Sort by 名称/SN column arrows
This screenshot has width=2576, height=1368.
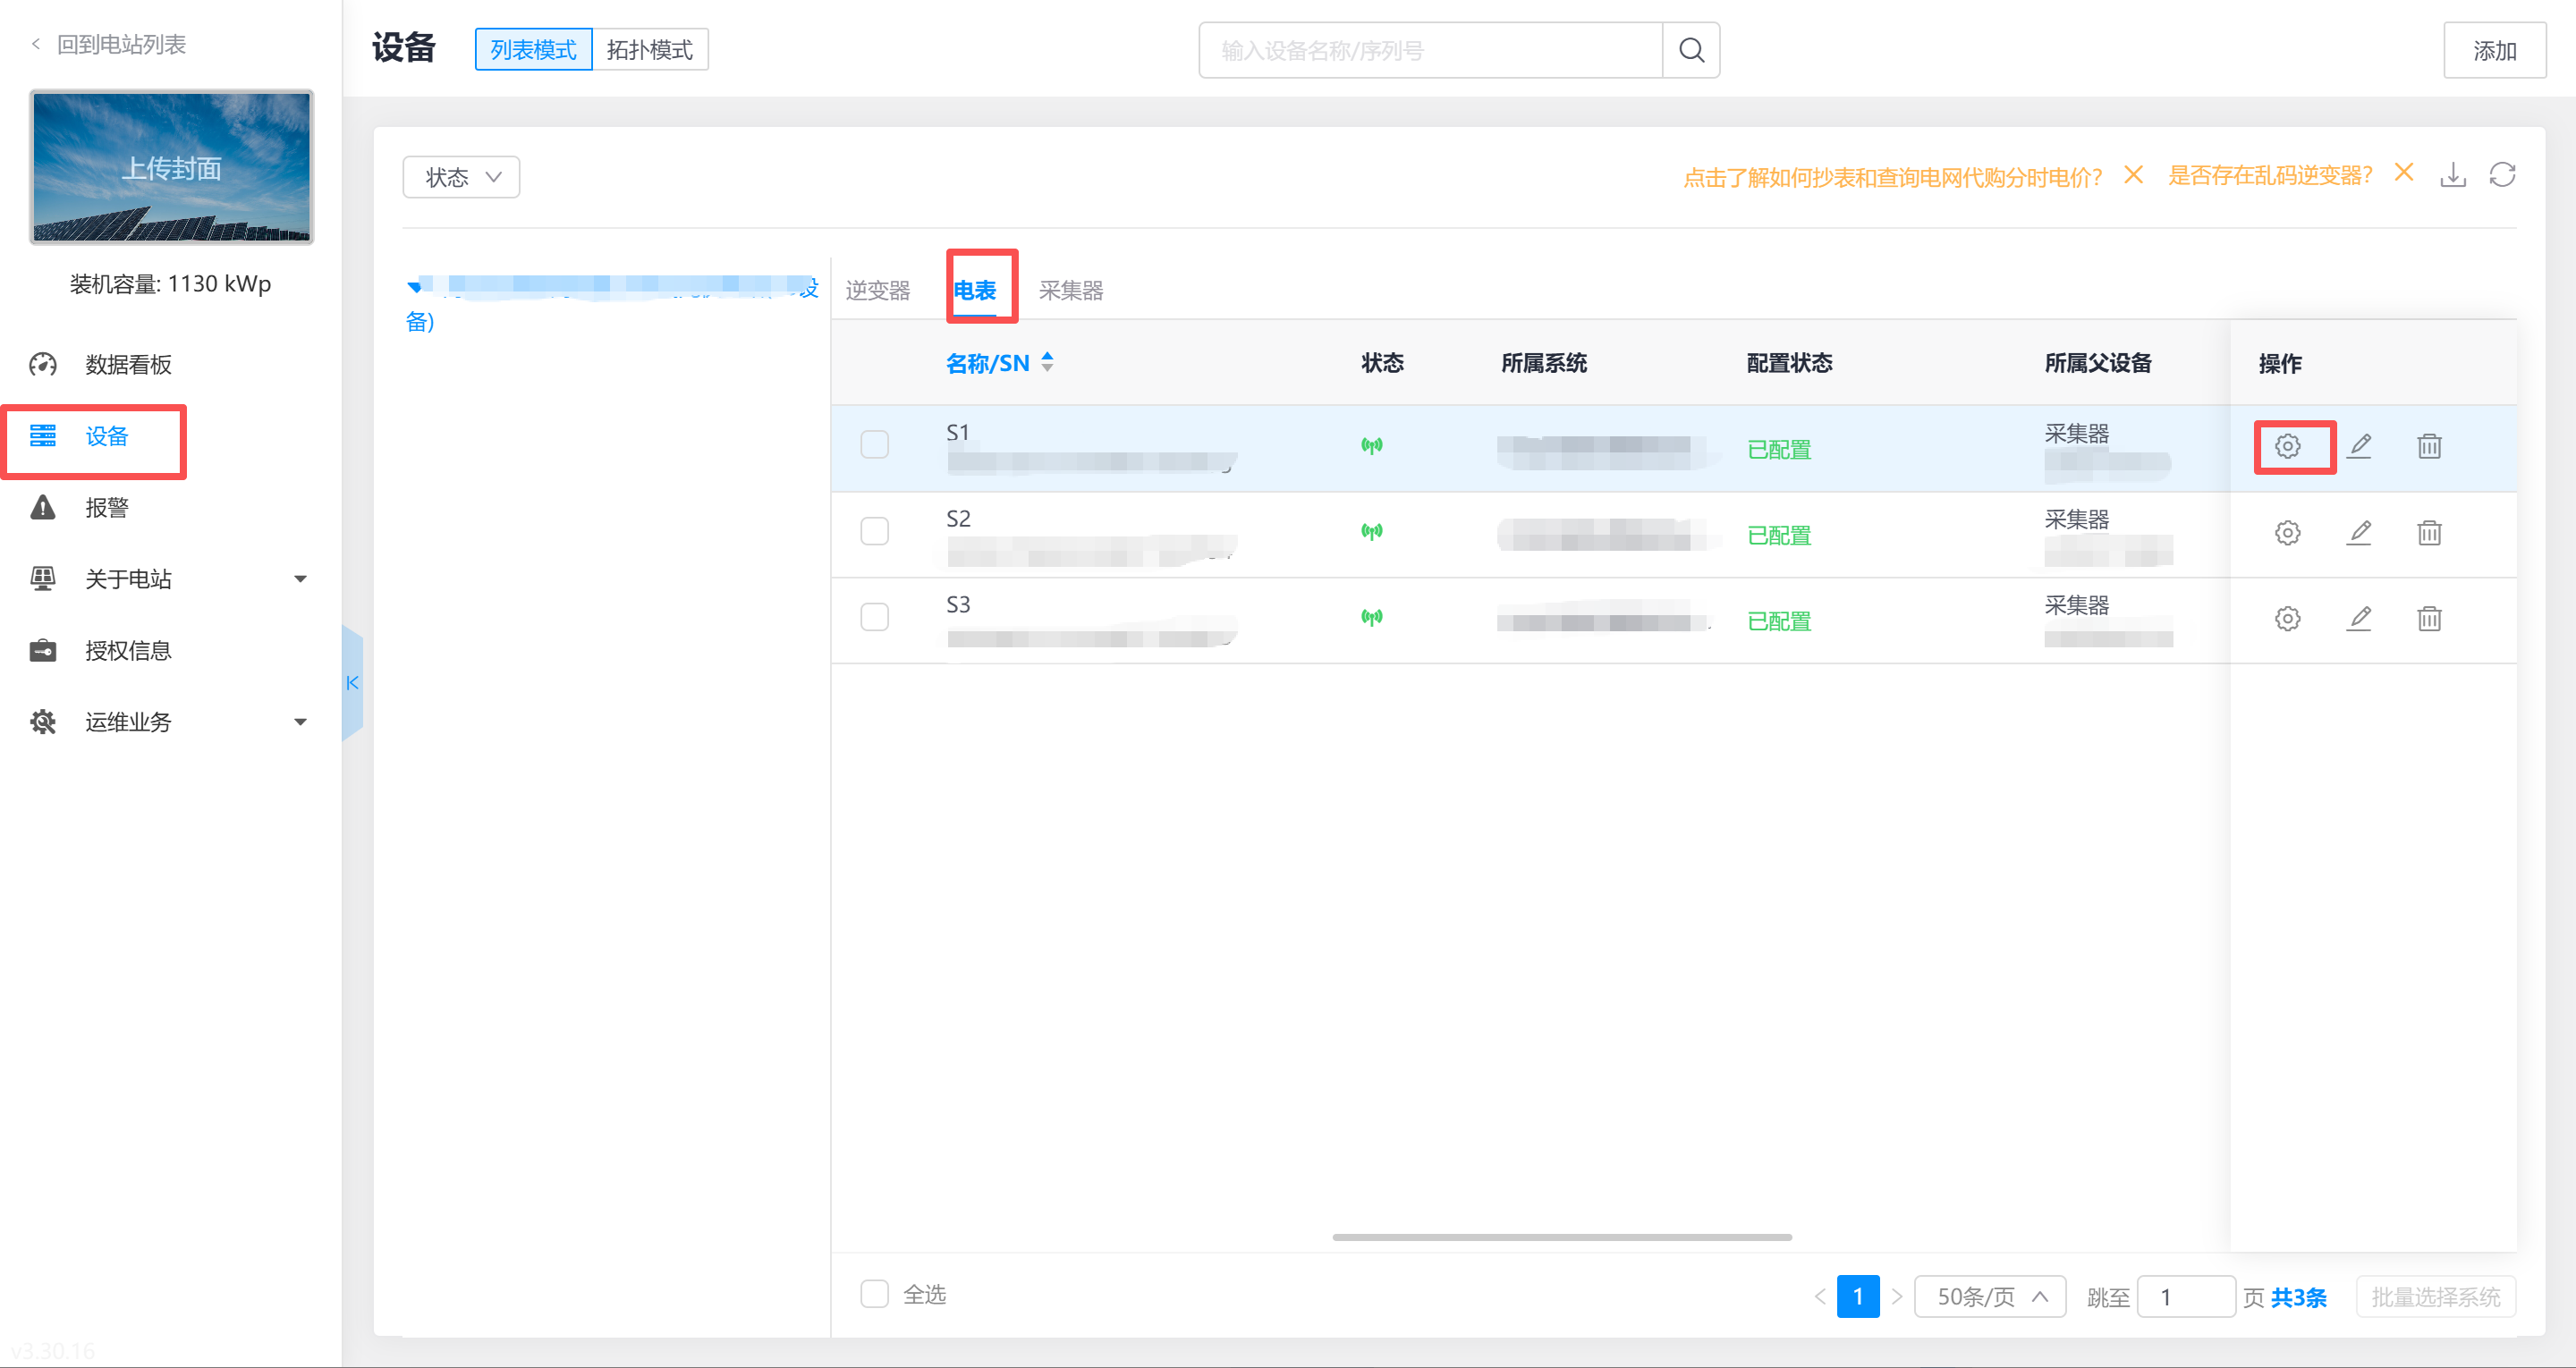(1047, 363)
